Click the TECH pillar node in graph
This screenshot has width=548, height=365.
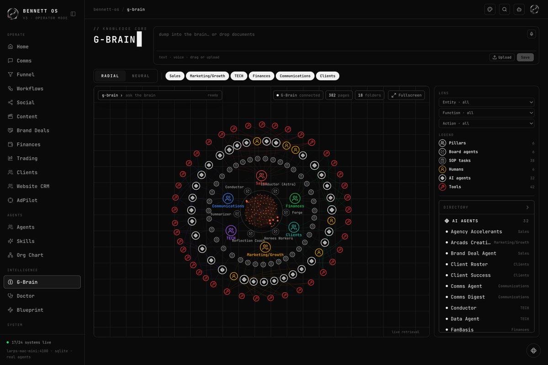pos(231,230)
